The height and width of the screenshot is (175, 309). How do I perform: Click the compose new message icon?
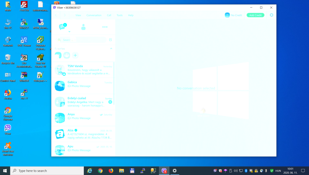click(x=110, y=40)
